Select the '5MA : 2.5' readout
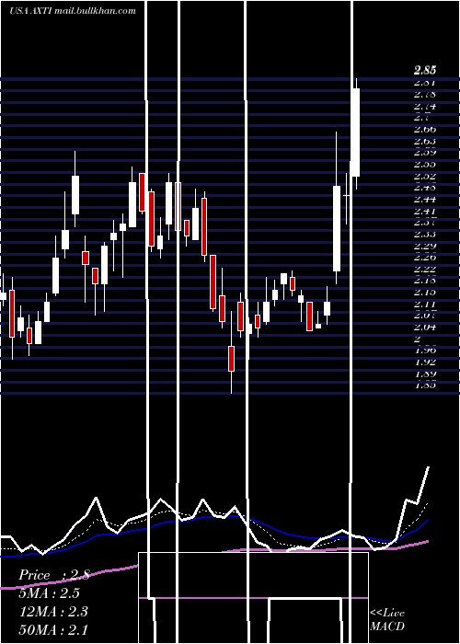Screen dimensions: 460x644 [49, 593]
